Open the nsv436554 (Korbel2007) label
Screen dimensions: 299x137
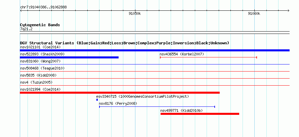pos(182,54)
